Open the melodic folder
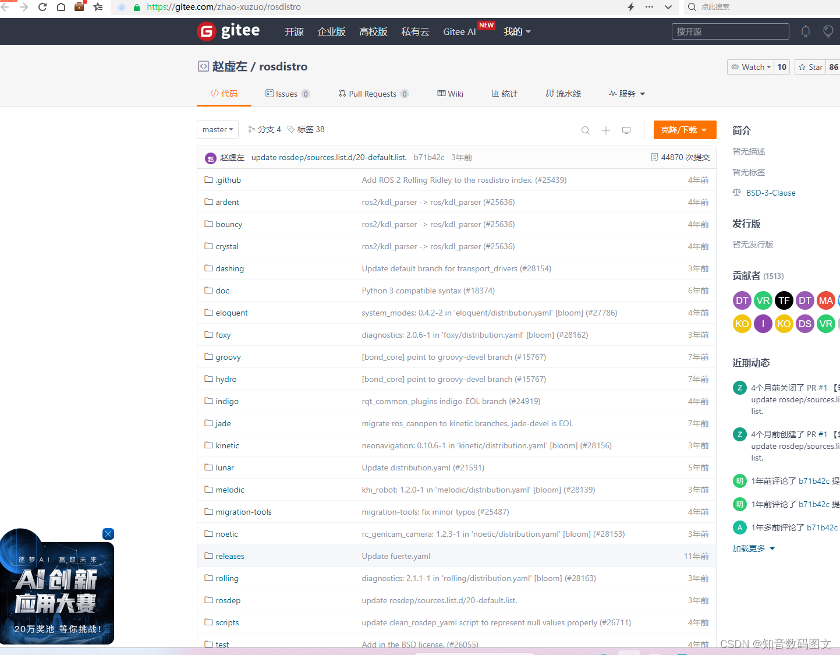 (230, 490)
